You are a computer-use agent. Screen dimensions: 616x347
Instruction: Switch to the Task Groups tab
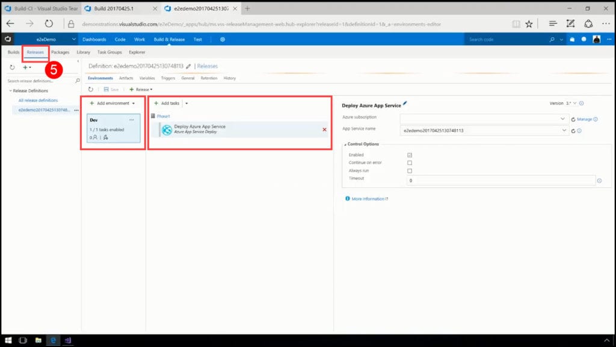point(109,52)
